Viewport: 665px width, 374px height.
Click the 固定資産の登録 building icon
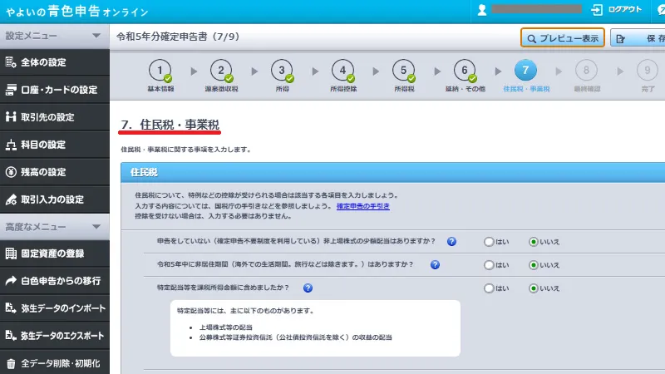(x=11, y=253)
